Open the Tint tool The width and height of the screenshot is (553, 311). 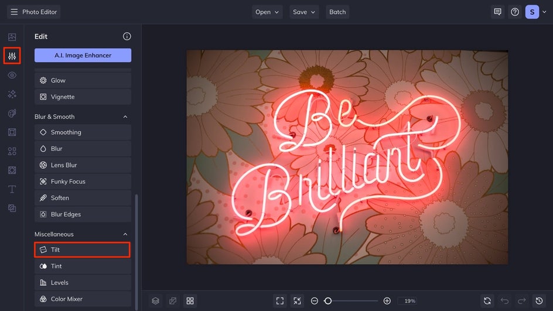83,266
